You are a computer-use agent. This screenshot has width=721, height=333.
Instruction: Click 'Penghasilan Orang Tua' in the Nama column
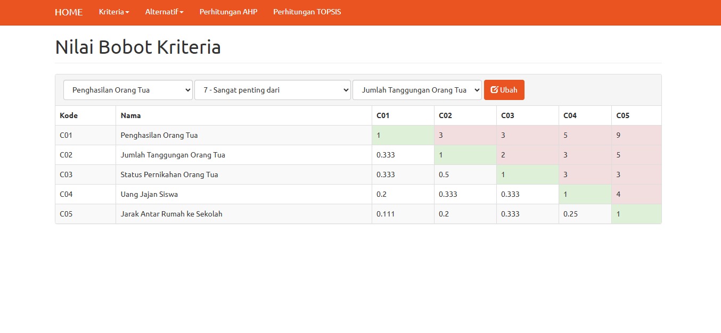click(x=159, y=135)
